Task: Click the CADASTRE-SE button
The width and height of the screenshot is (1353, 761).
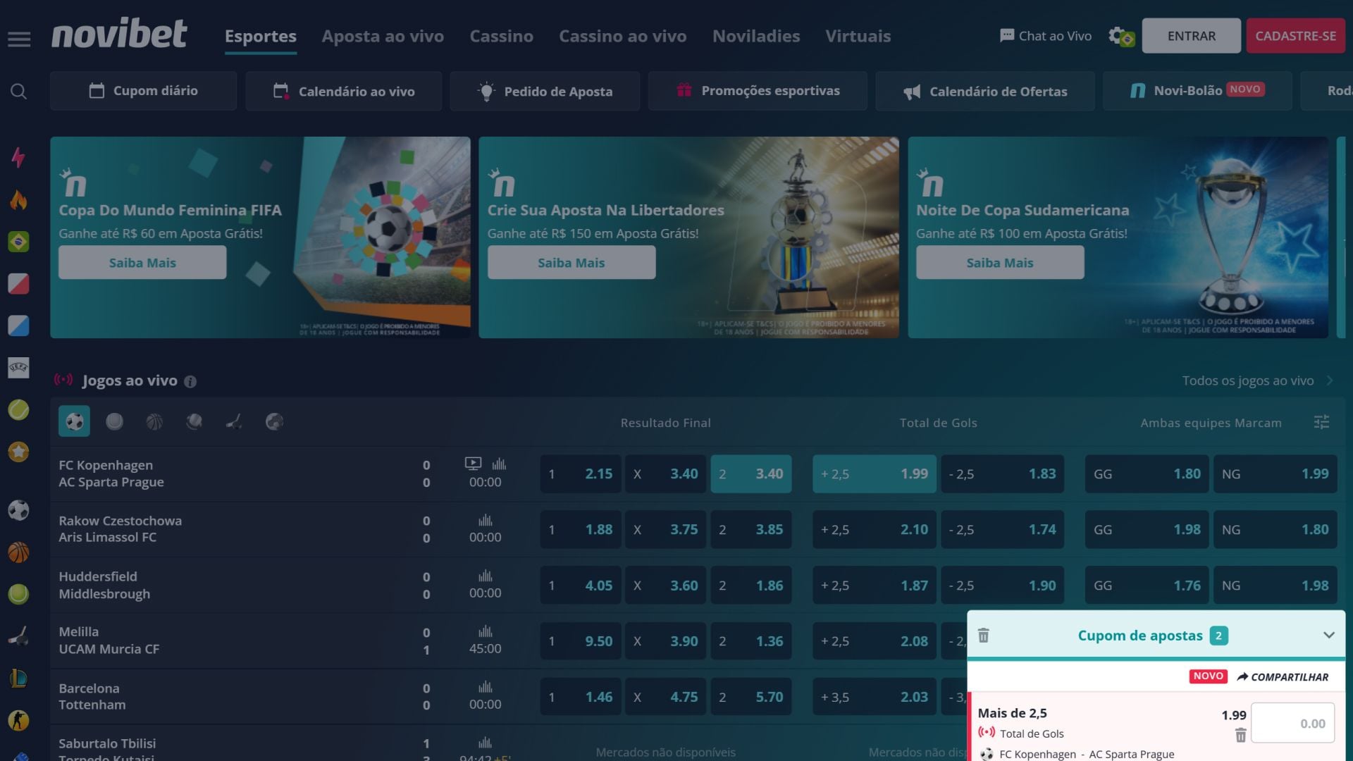Action: 1295,36
